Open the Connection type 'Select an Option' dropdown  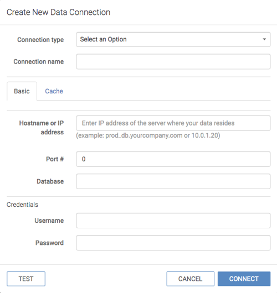(x=173, y=39)
